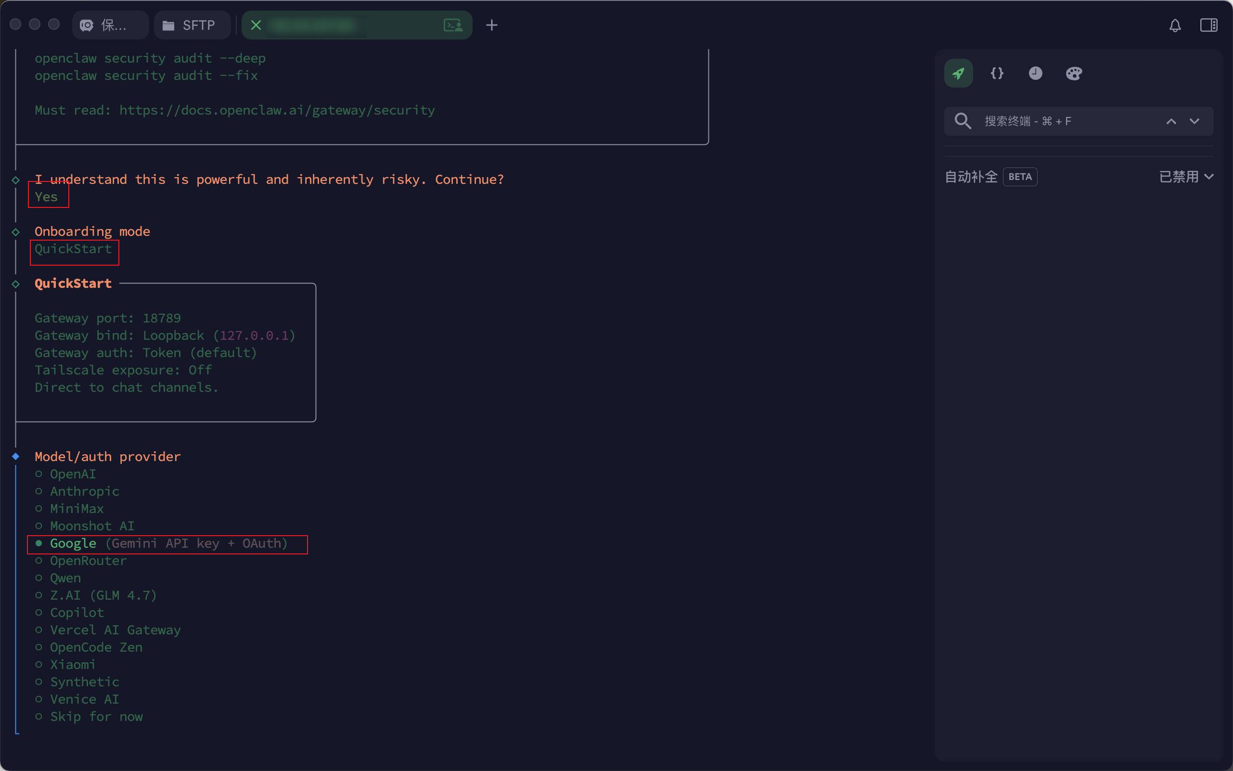Viewport: 1233px width, 771px height.
Task: Open the docs.openclaw.ai security link
Action: 277,111
